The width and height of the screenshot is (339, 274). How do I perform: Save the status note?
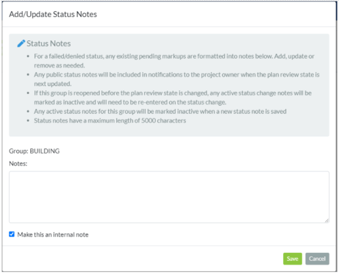coord(292,259)
